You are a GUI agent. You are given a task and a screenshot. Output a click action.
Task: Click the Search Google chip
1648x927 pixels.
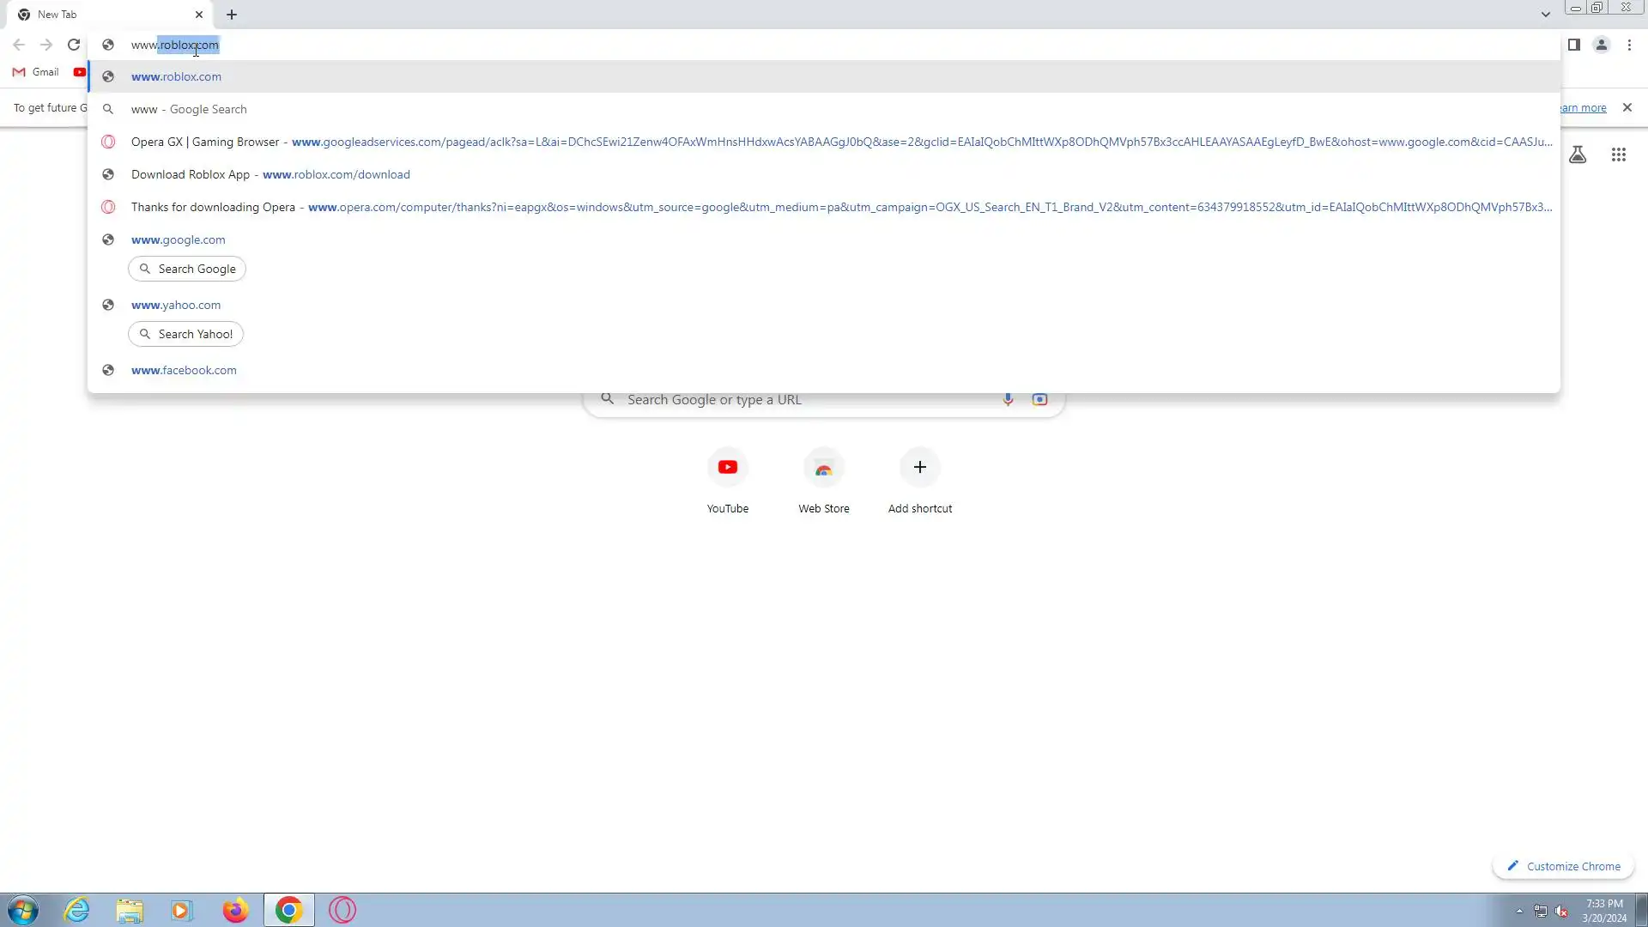click(187, 269)
